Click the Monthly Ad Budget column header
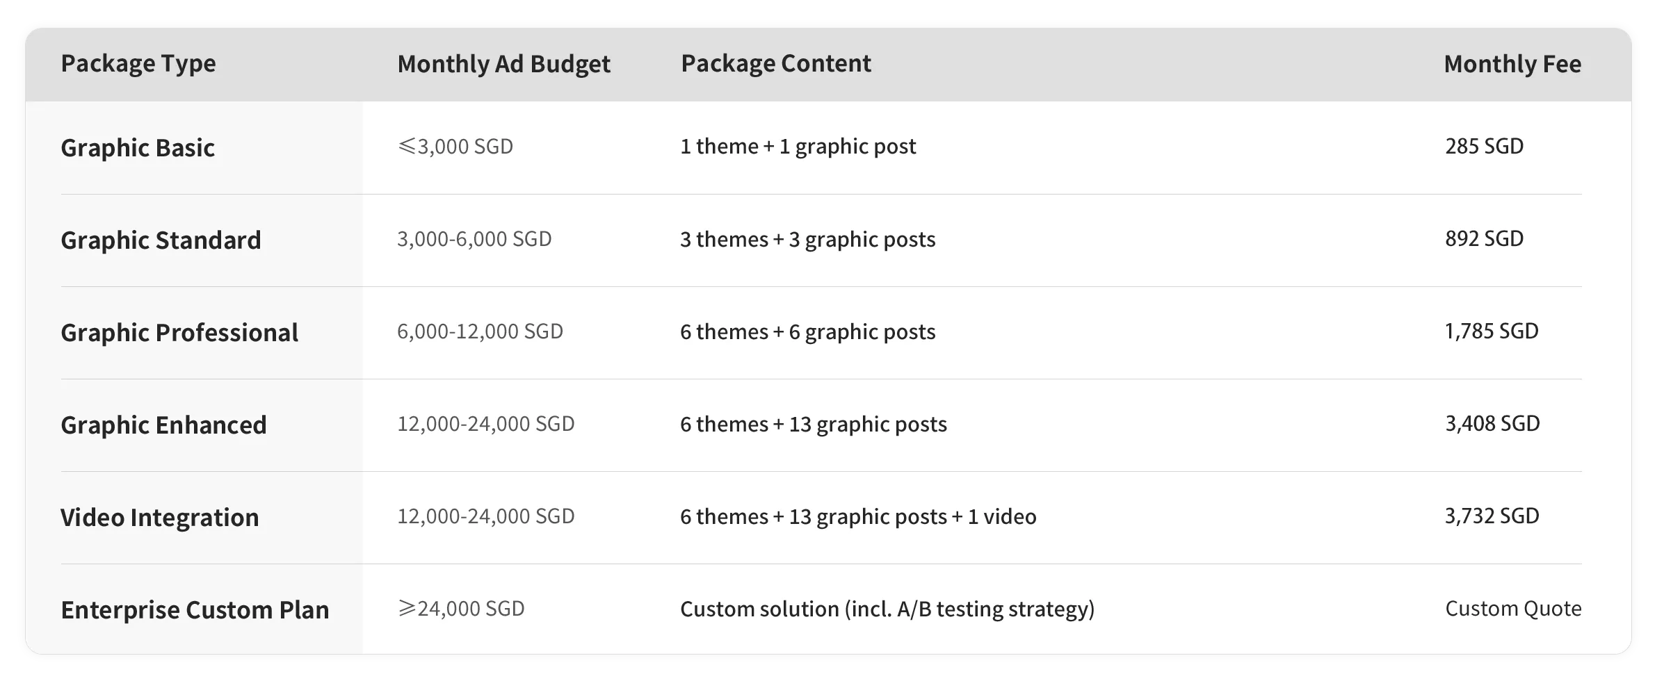 tap(503, 64)
